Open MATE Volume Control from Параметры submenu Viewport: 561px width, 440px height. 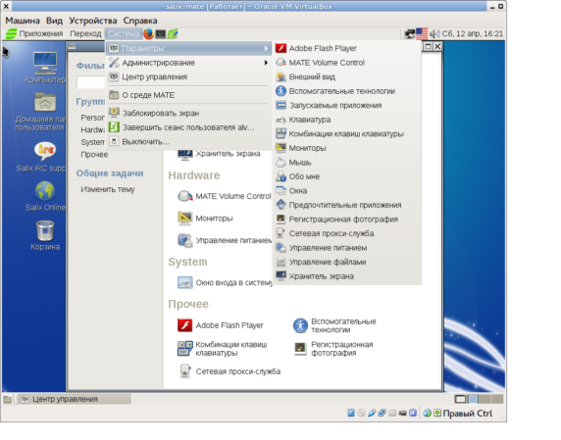pos(347,63)
